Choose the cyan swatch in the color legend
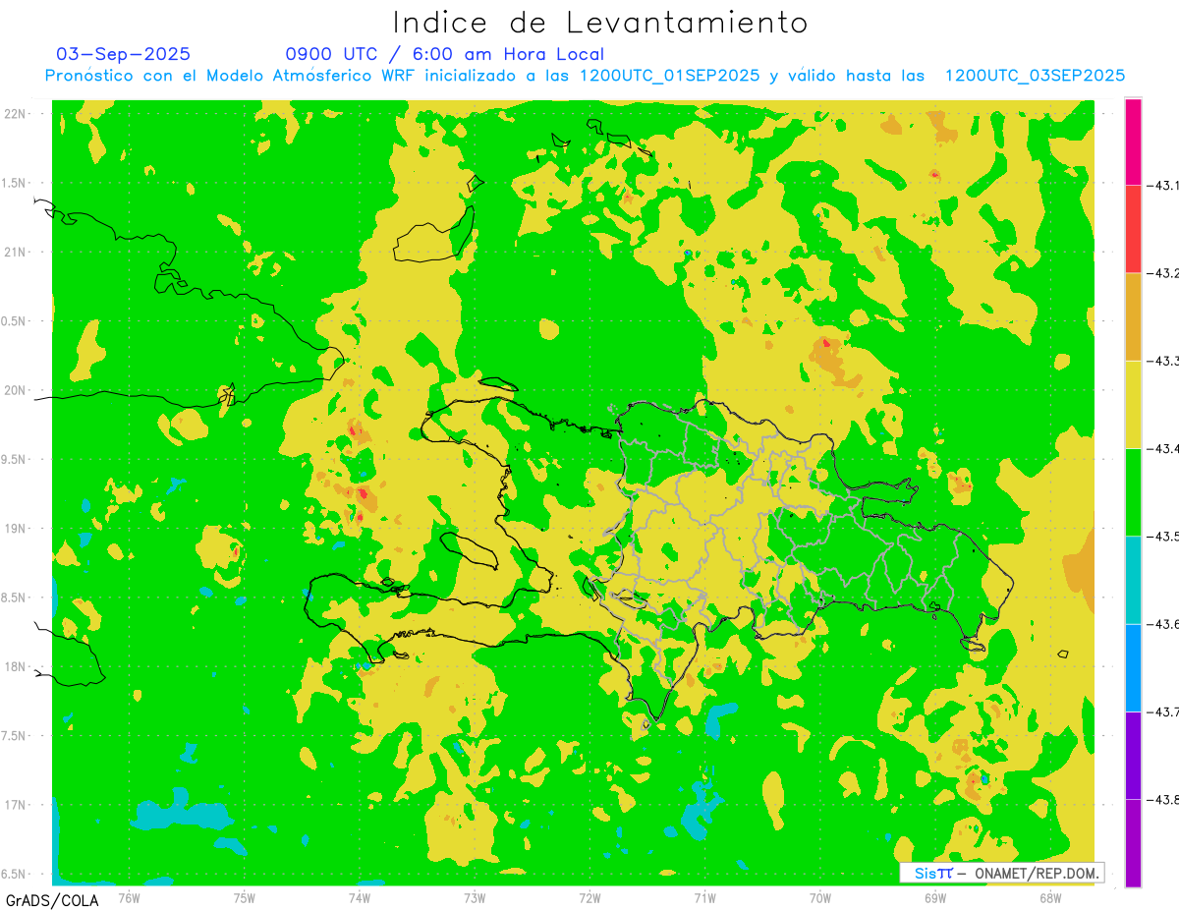 pyautogui.click(x=1133, y=580)
